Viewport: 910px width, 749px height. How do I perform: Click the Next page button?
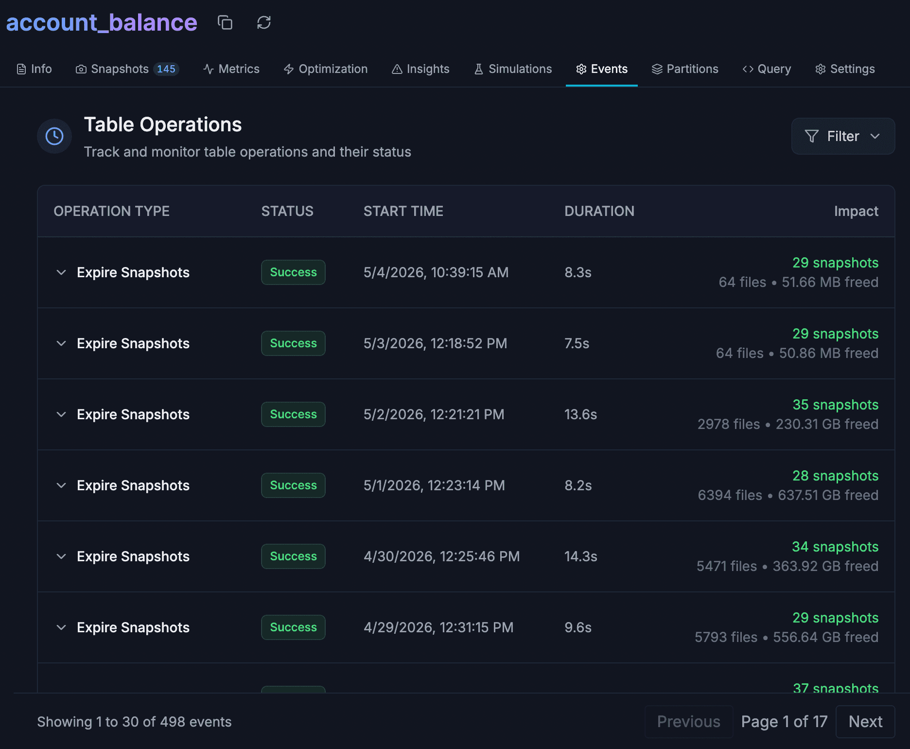pyautogui.click(x=865, y=722)
